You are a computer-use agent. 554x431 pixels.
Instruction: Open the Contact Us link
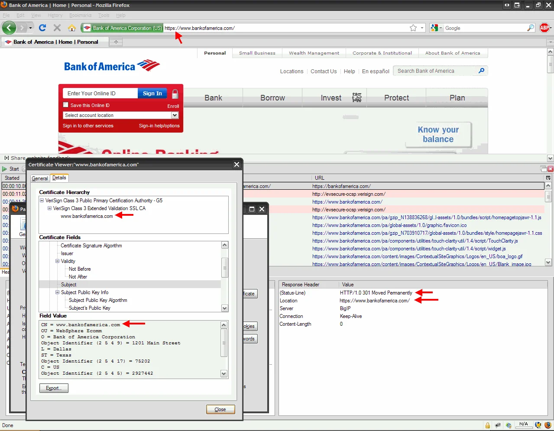pyautogui.click(x=324, y=71)
